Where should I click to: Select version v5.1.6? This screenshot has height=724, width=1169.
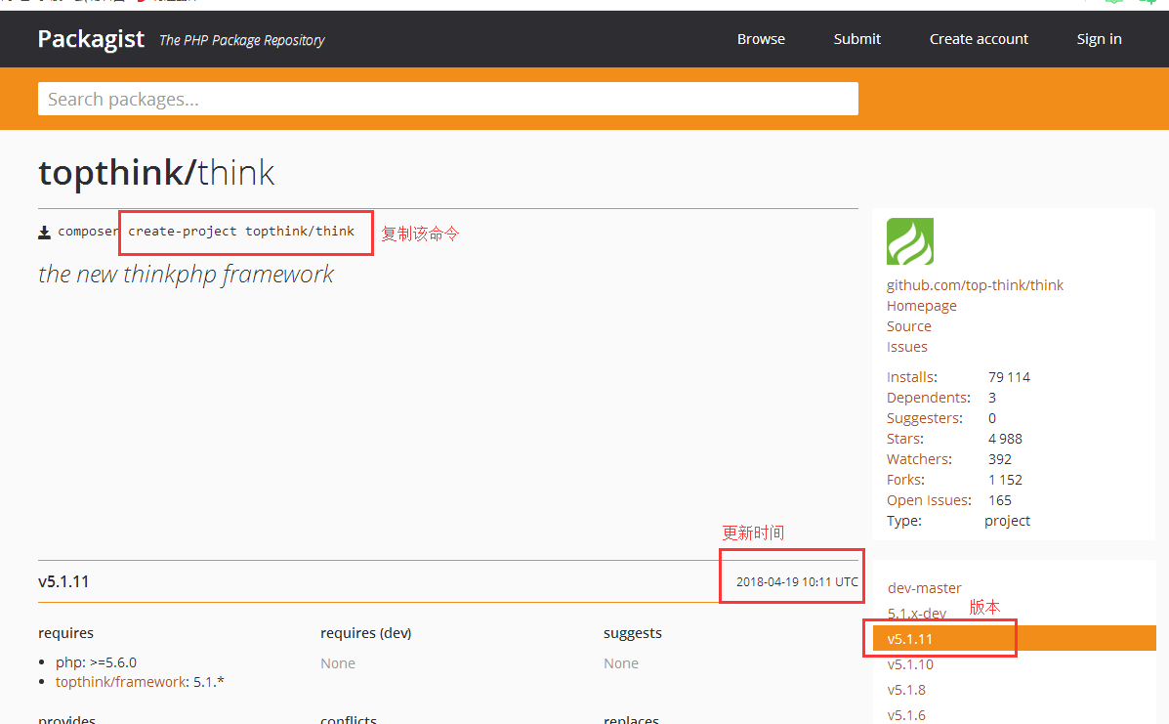click(906, 715)
